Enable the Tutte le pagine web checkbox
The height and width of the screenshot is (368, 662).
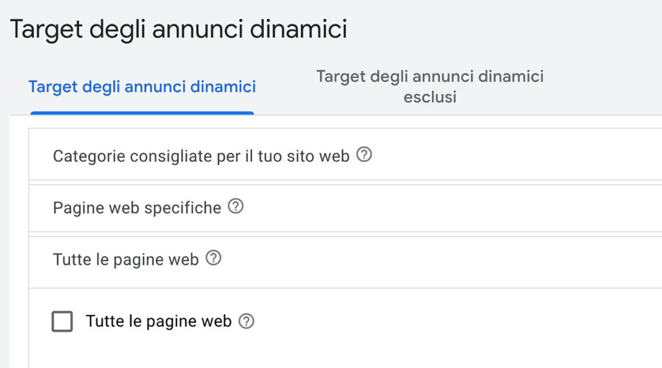click(62, 321)
